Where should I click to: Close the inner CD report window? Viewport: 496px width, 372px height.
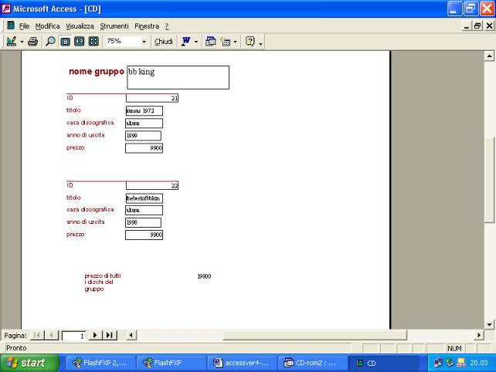coord(489,26)
